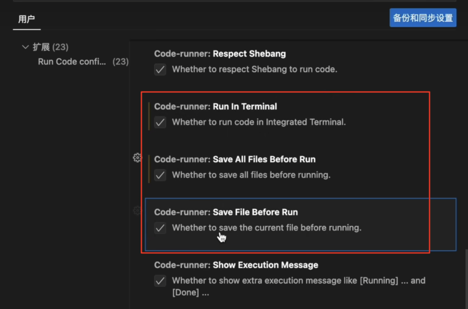Click the Respect Shebang setting title
This screenshot has height=309, width=468.
[220, 54]
